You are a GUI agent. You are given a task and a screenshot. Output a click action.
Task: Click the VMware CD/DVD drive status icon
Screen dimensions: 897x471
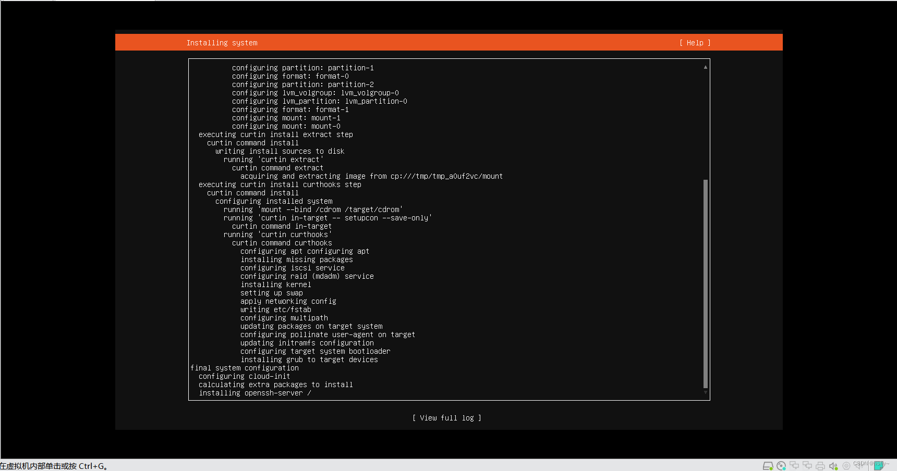pyautogui.click(x=781, y=466)
